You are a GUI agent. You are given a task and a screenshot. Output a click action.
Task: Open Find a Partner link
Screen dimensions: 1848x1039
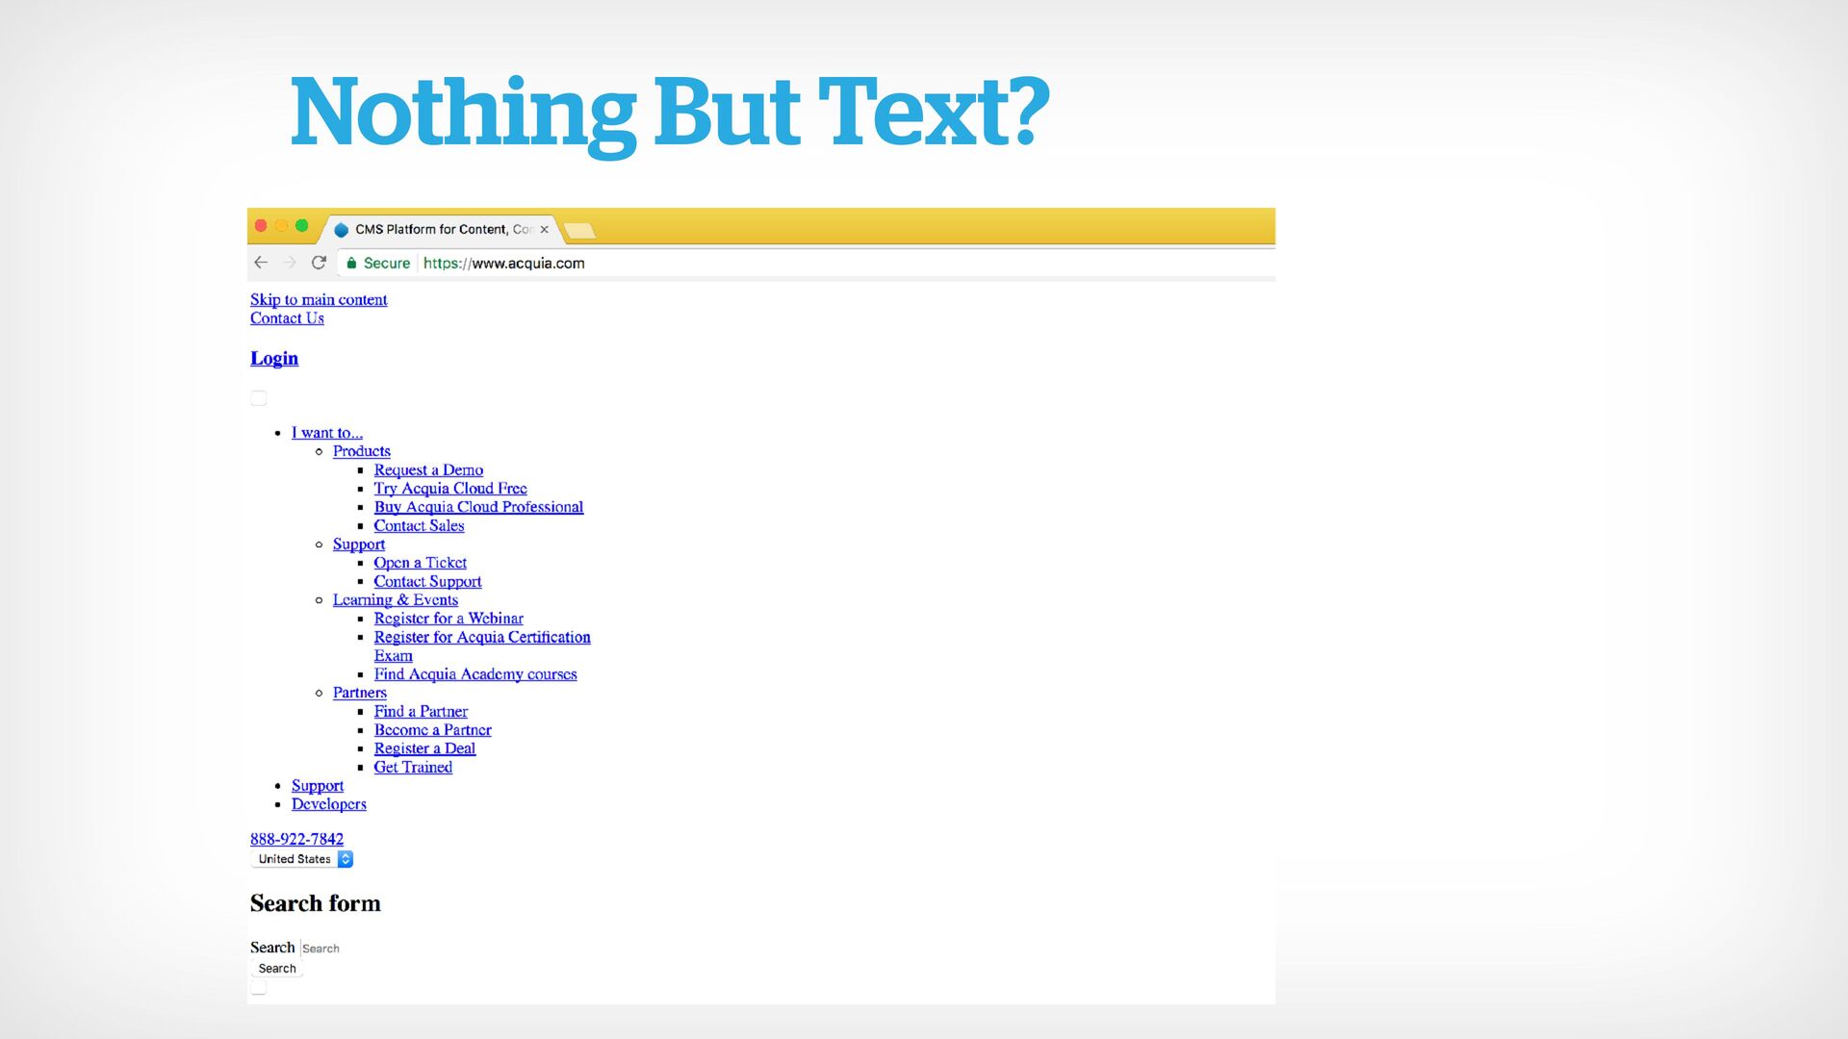(x=421, y=712)
